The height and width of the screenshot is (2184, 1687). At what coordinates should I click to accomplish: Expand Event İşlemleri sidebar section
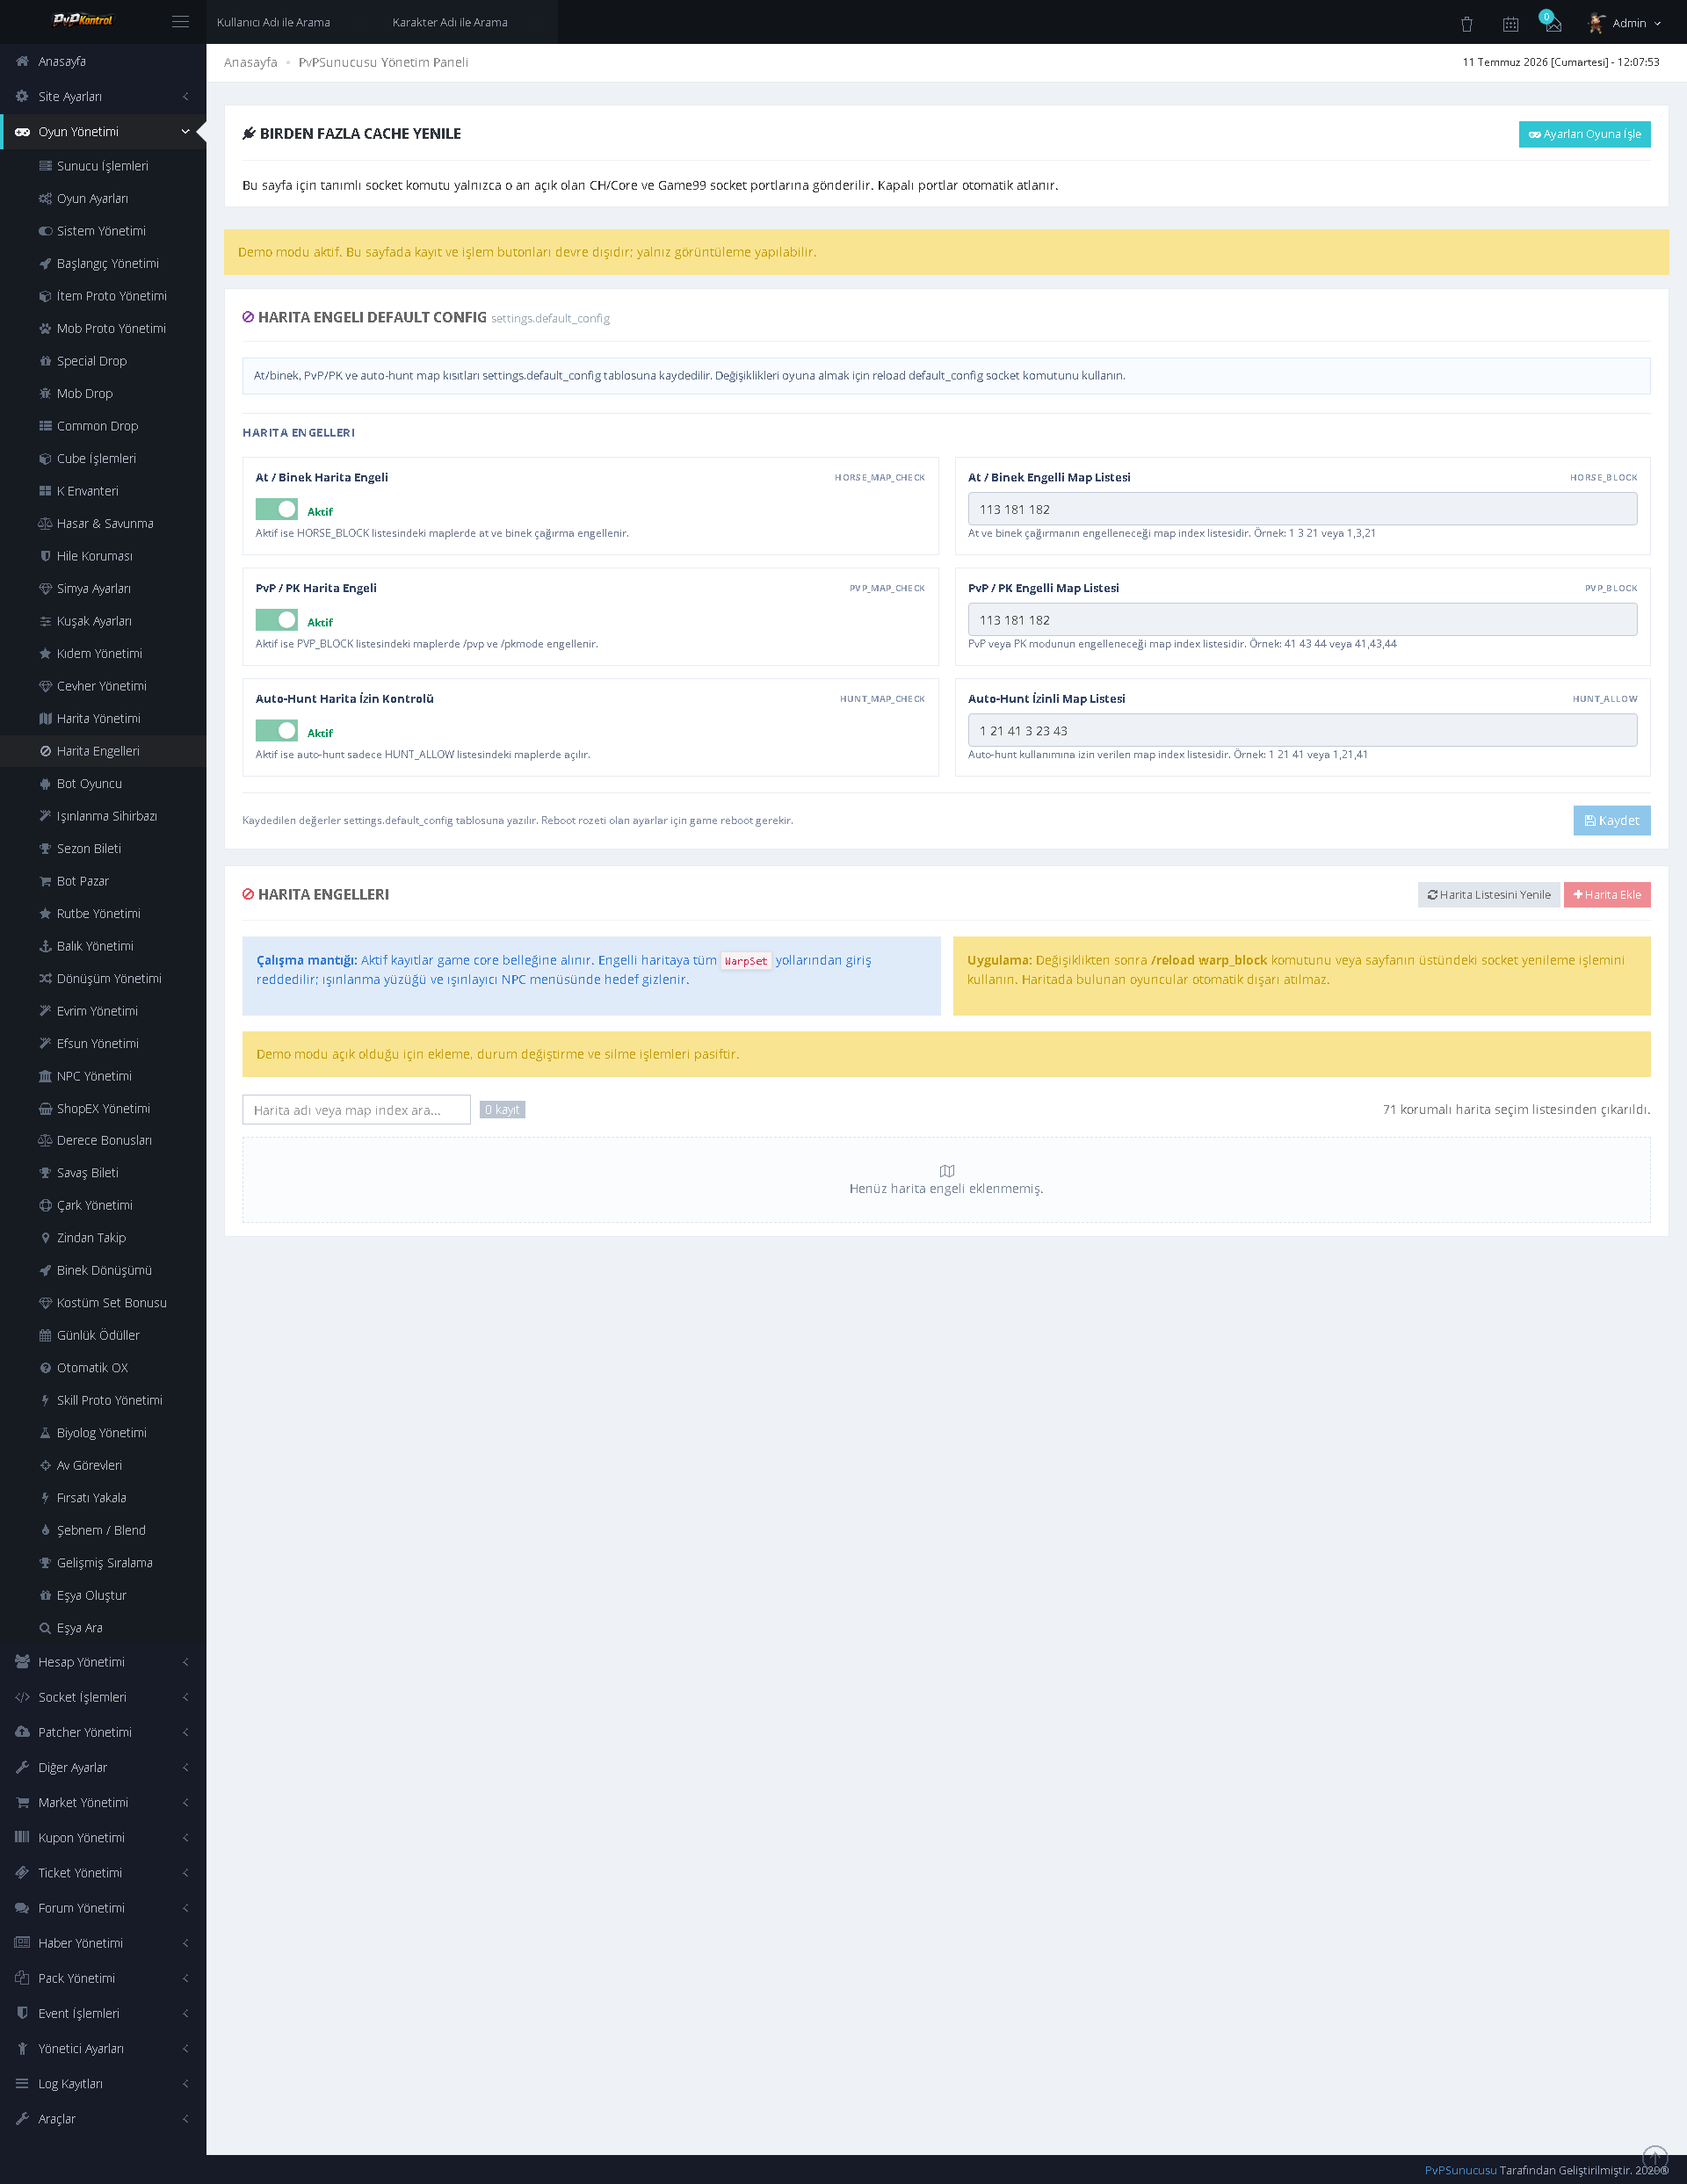click(103, 2013)
